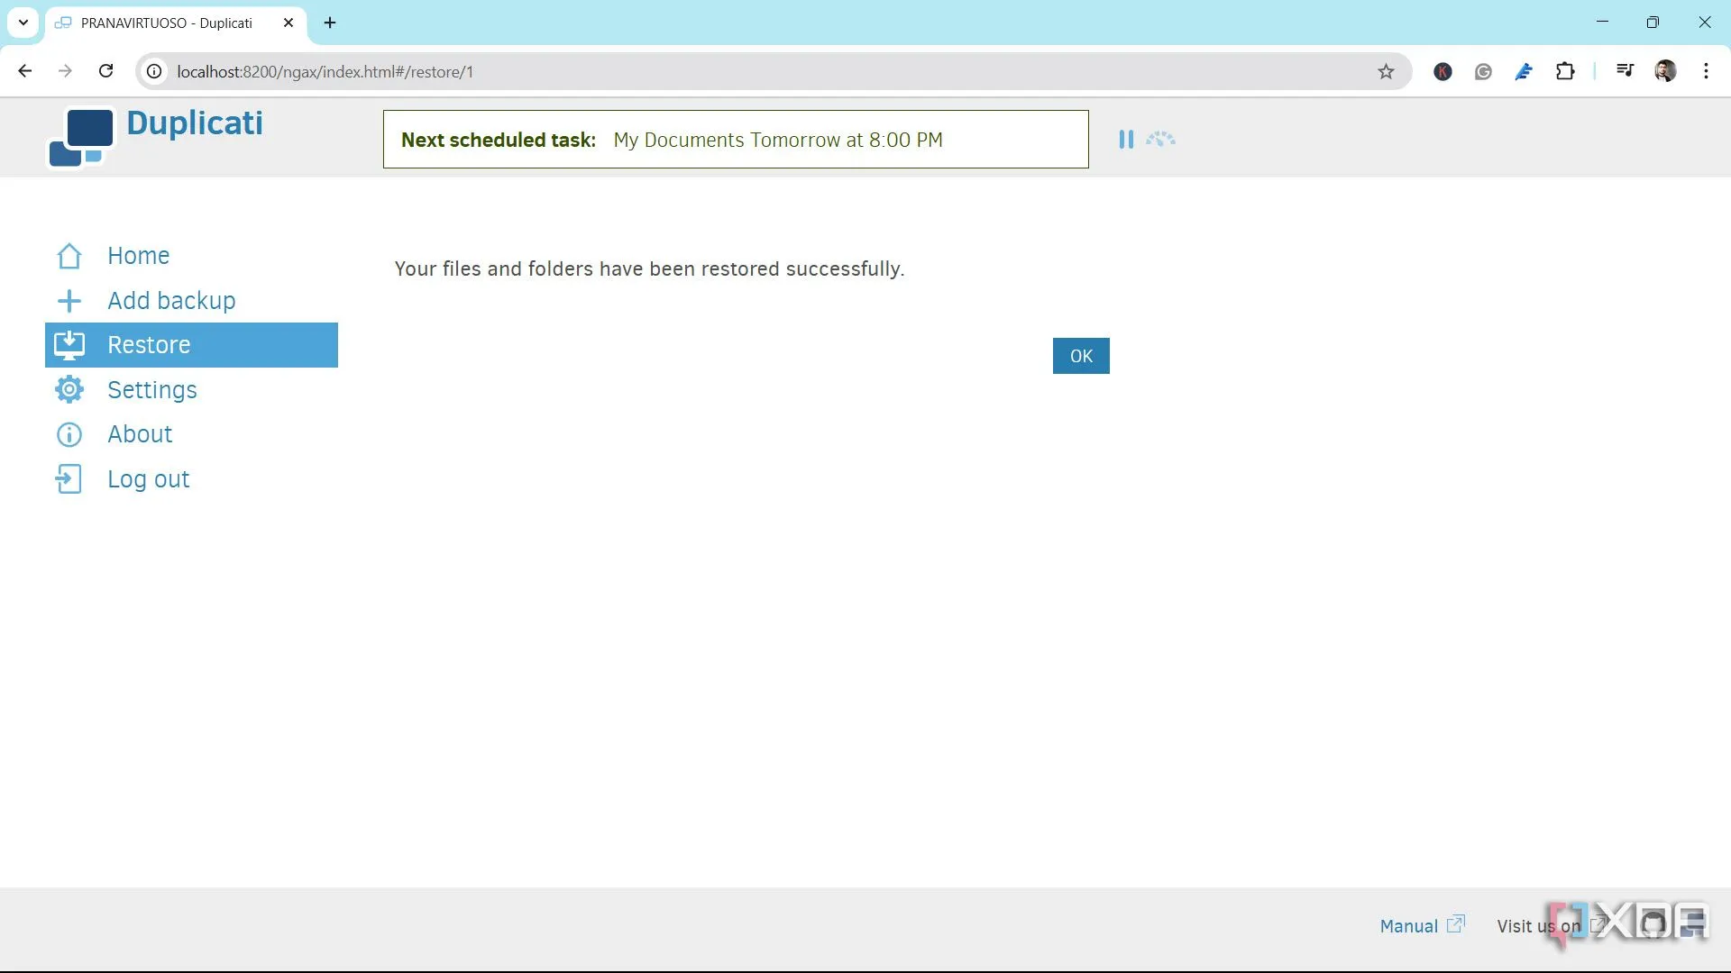Reload the page
This screenshot has height=973, width=1731.
point(106,71)
